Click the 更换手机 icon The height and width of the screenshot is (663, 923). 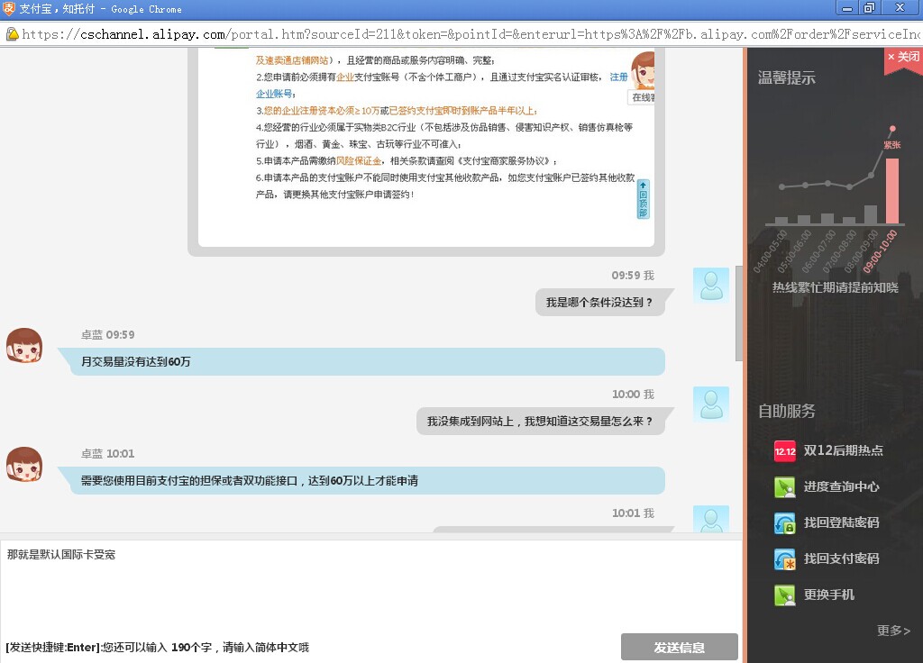pos(784,595)
